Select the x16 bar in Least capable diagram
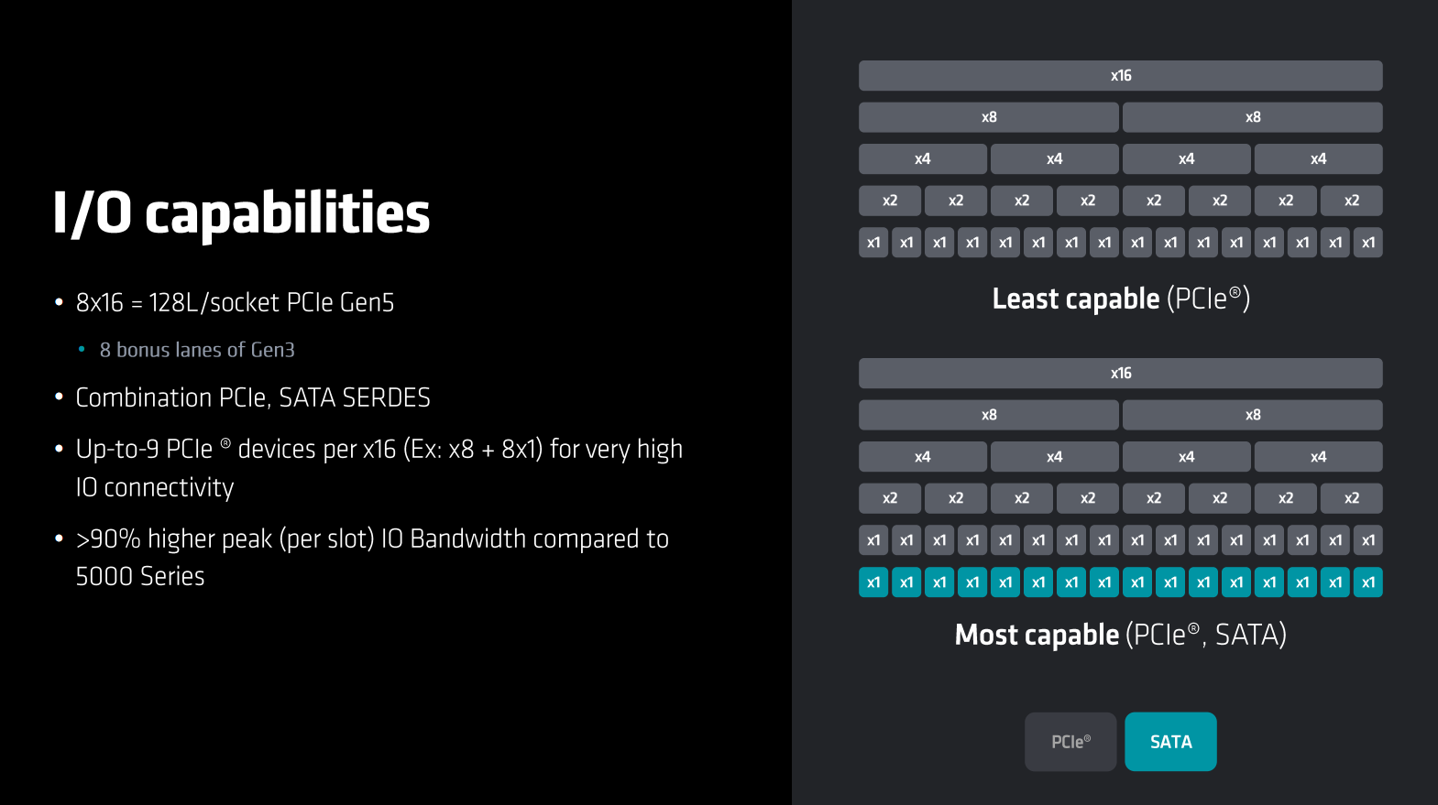The image size is (1438, 805). [x=1120, y=76]
